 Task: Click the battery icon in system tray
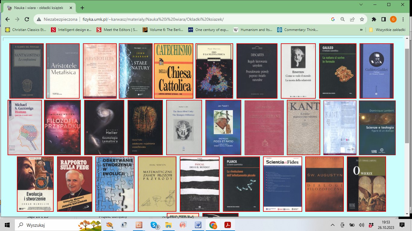coord(352,225)
